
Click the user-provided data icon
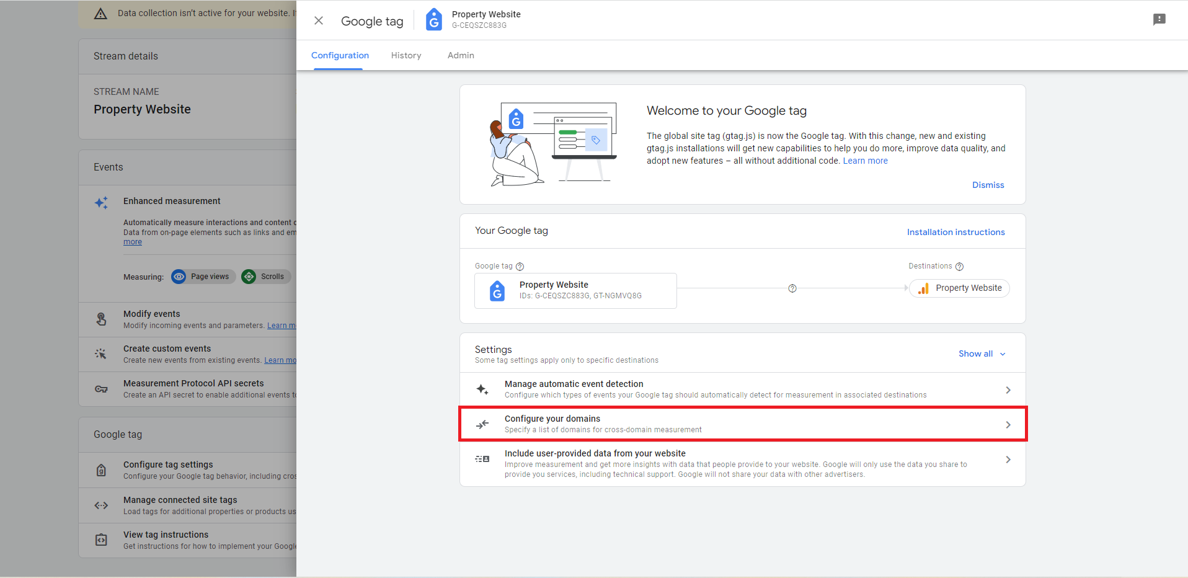482,459
